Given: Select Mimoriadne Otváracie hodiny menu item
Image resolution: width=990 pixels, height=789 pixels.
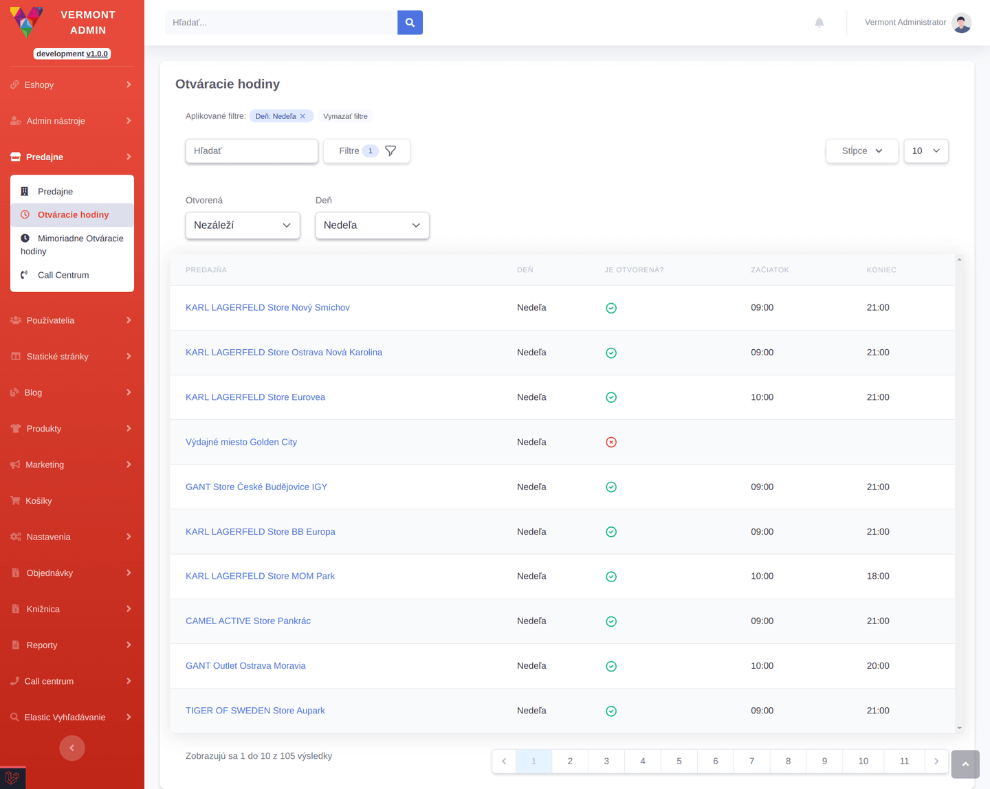Looking at the screenshot, I should 72,245.
